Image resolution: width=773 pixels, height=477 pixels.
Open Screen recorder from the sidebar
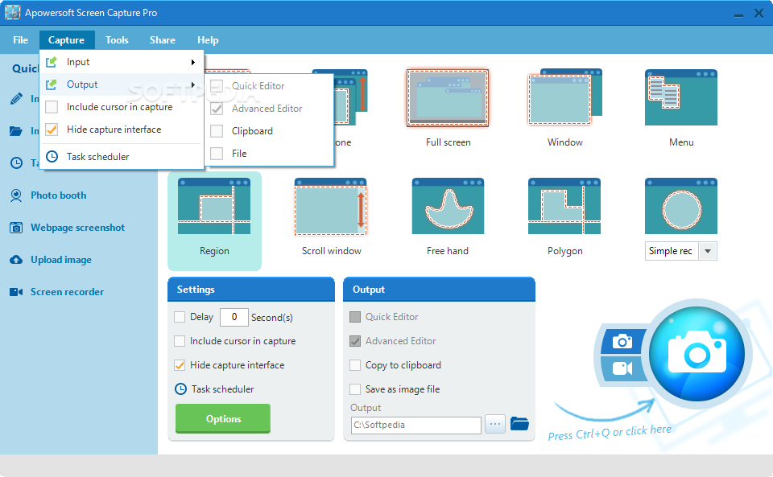coord(67,292)
